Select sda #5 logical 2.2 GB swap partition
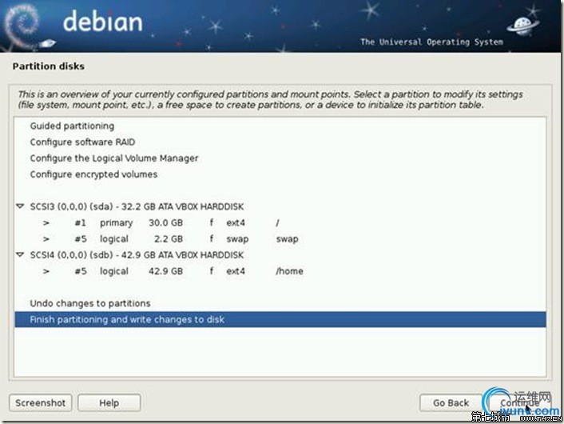 coord(280,239)
